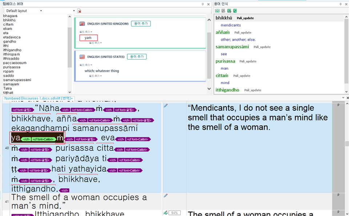Click the 94% match badge
Viewport: 349px width, 216px height.
(174, 213)
